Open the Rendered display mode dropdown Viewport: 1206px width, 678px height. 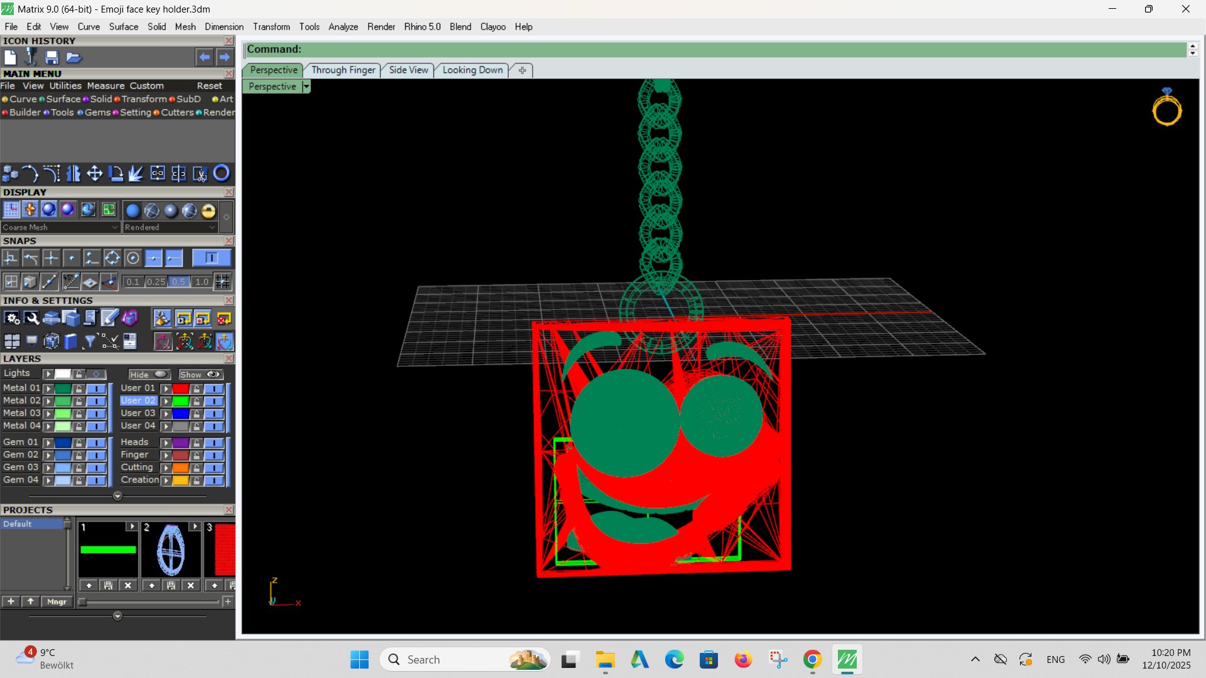170,227
